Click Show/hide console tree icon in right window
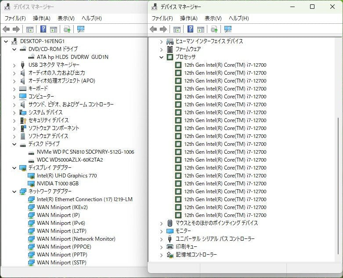 coord(177,29)
